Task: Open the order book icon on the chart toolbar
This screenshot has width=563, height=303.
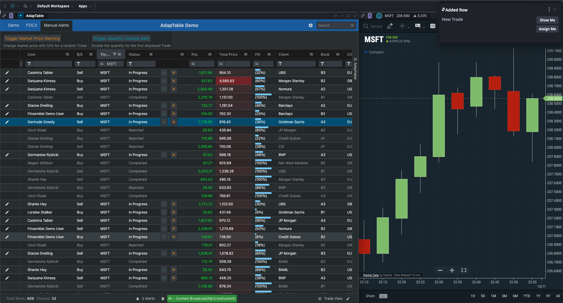Action: click(433, 26)
